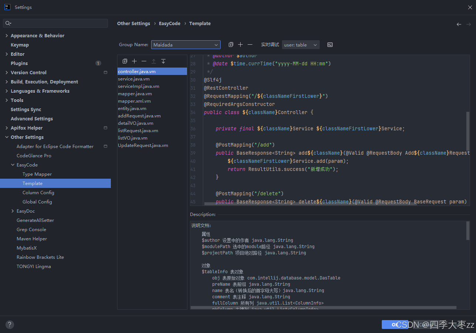Click the OK button
This screenshot has width=476, height=333.
[x=395, y=325]
